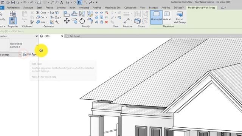Screen dimensions: 242x136
Task: Click the Cut geometry tool
Action: coord(40,17)
